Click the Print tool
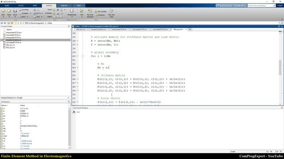This screenshot has height=159, width=284. (22, 17)
